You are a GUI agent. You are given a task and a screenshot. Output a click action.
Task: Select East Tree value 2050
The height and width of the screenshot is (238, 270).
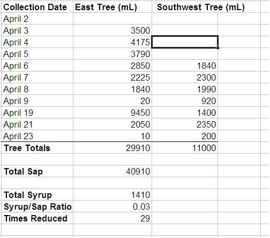coord(112,124)
